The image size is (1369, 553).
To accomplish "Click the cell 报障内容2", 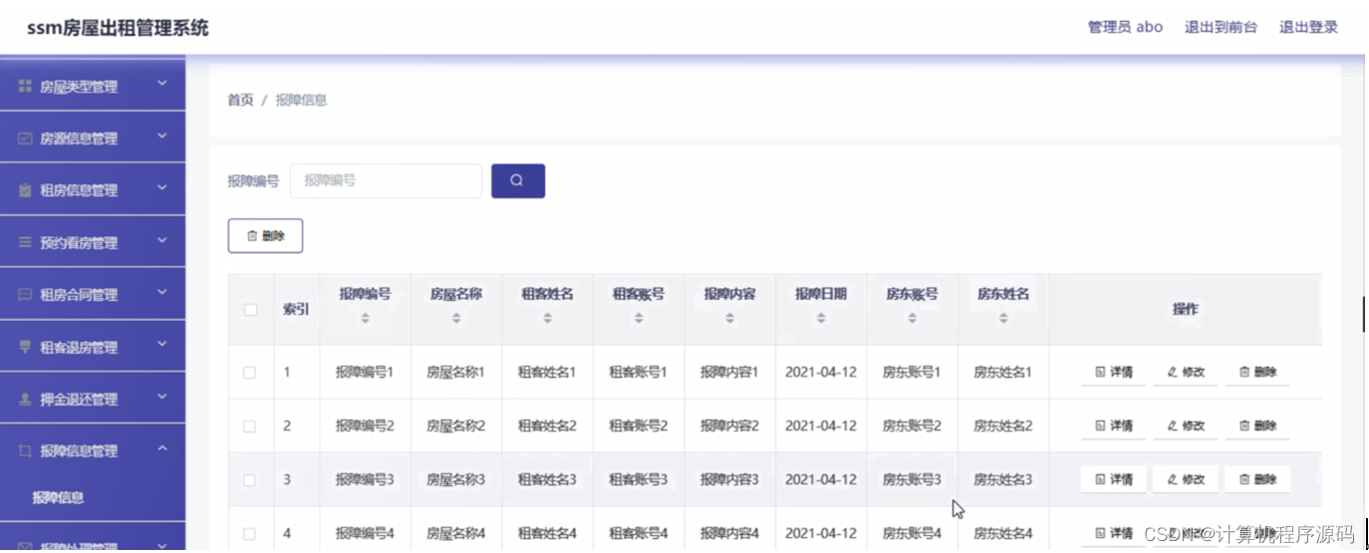I will pos(730,426).
